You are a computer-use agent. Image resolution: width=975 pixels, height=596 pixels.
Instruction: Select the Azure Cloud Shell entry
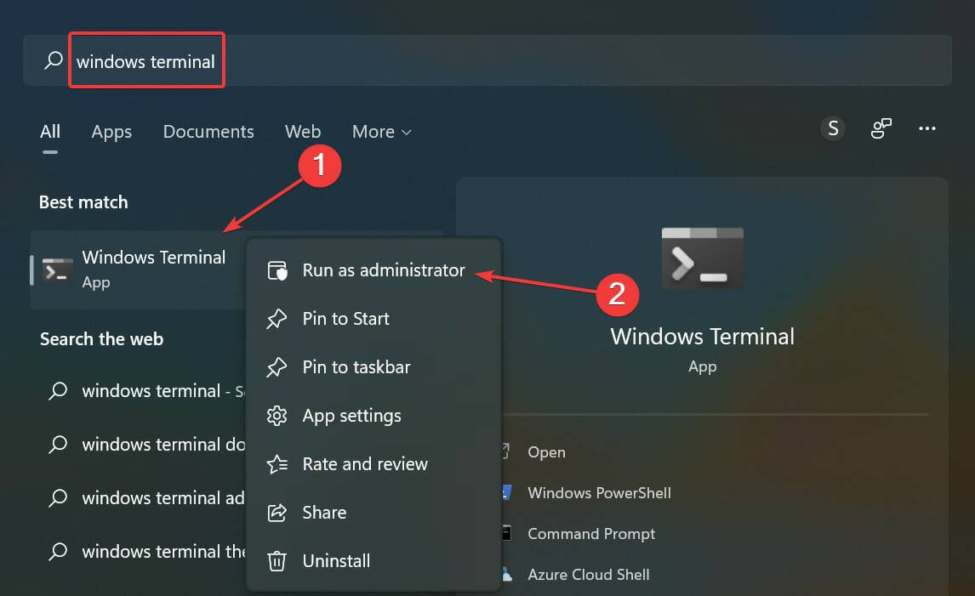point(589,574)
